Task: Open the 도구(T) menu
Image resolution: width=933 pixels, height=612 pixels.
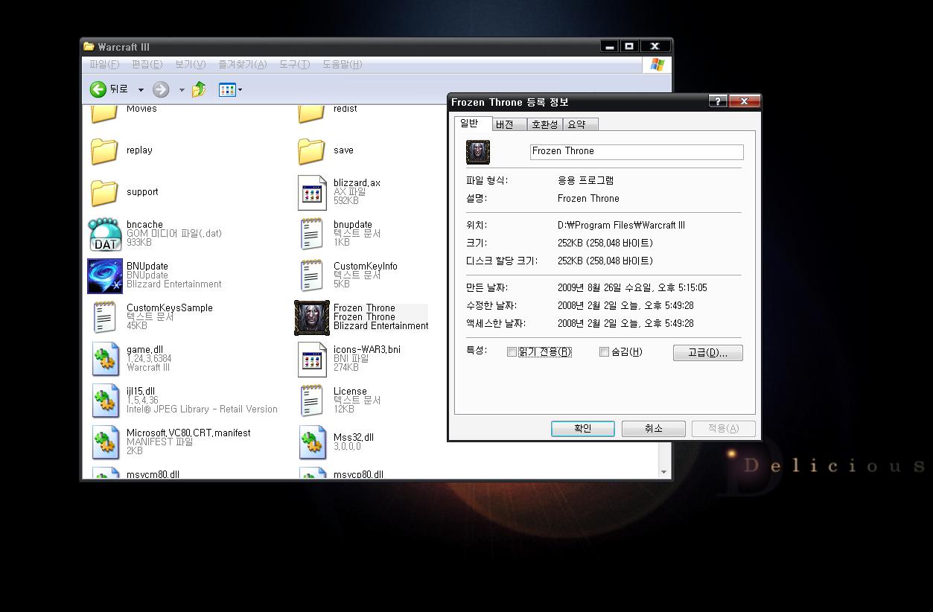Action: coord(294,65)
